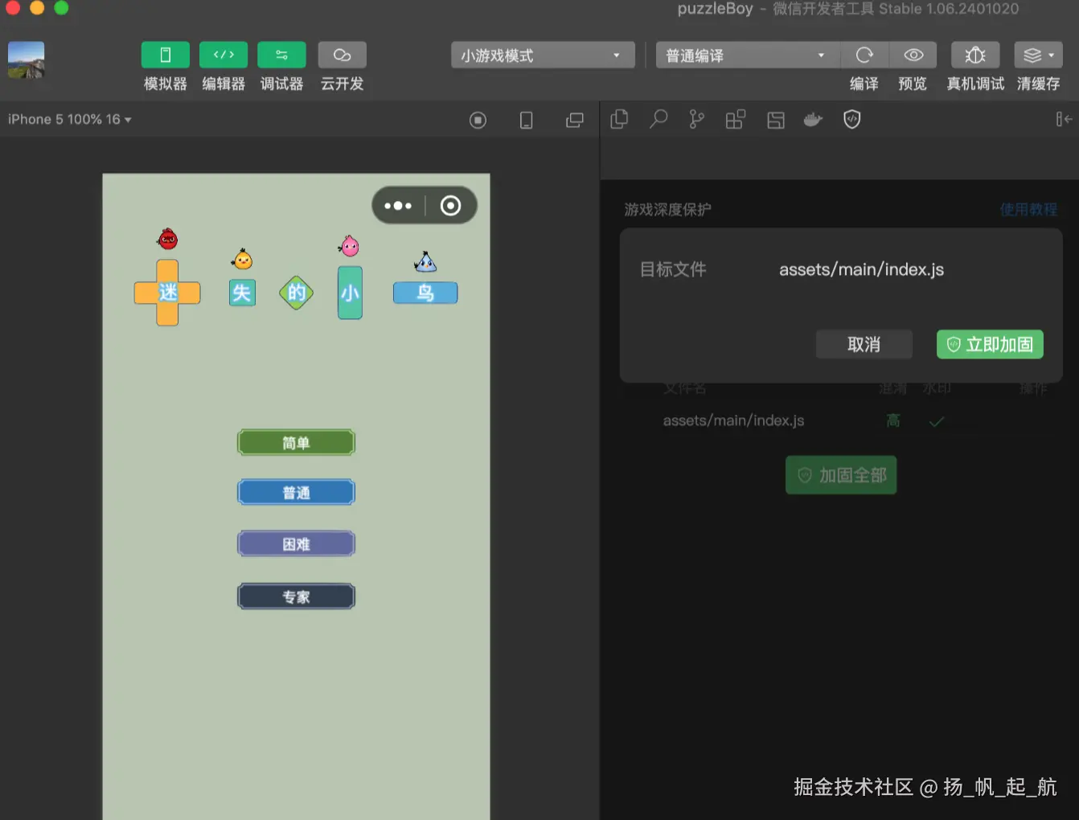
Task: Click the pink bird character
Action: coord(349,246)
